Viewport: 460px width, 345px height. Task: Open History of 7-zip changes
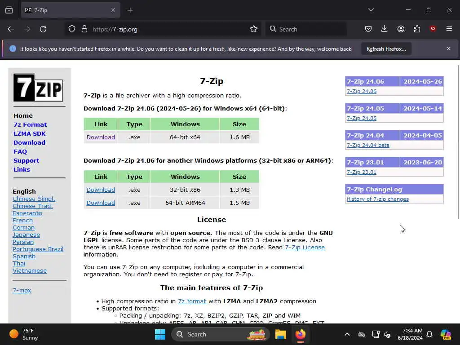377,199
